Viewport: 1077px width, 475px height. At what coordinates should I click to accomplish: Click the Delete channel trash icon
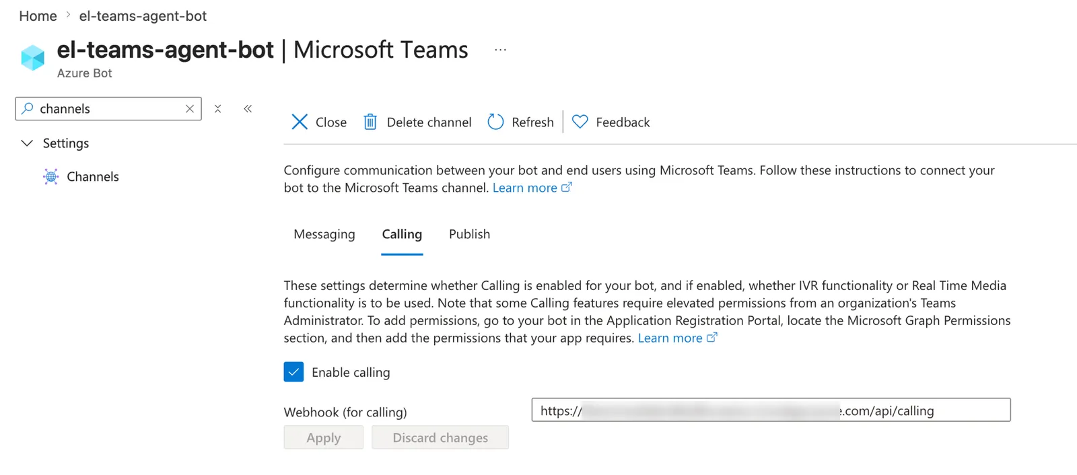point(370,122)
